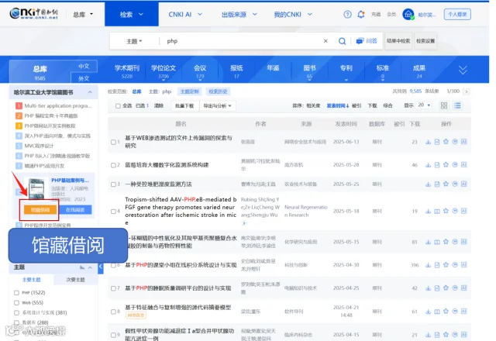Check the PHP (1522) topic filter
The image size is (496, 341).
(16, 293)
